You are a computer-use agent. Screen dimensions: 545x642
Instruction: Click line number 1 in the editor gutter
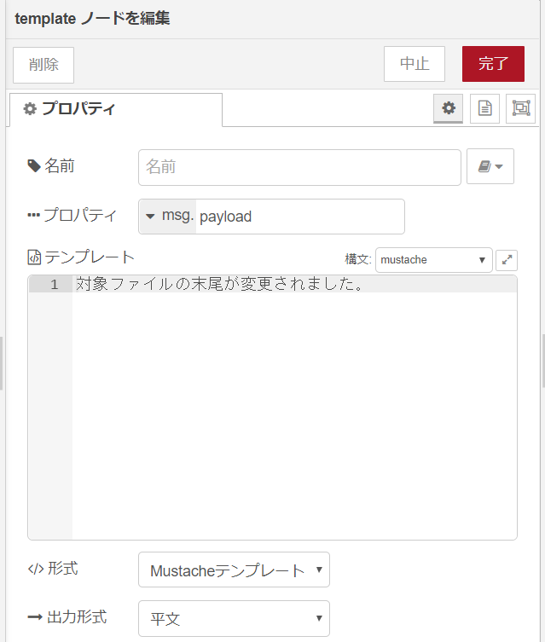(x=55, y=284)
